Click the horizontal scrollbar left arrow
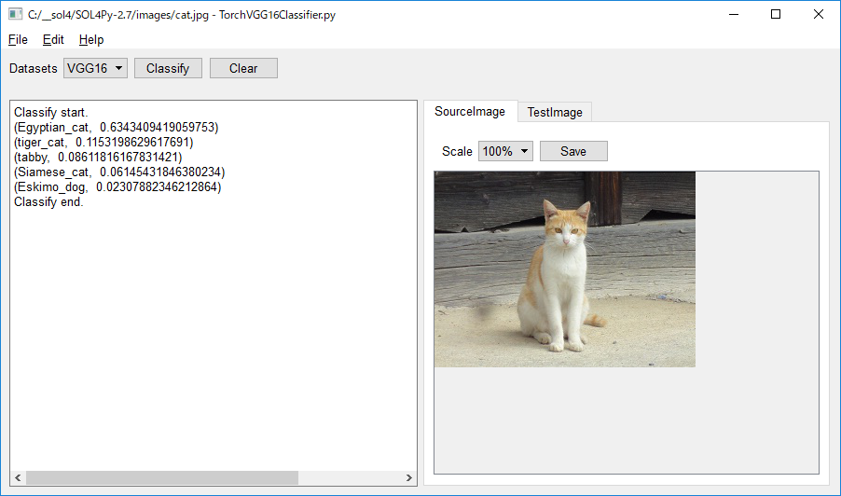The height and width of the screenshot is (496, 841). [18, 477]
